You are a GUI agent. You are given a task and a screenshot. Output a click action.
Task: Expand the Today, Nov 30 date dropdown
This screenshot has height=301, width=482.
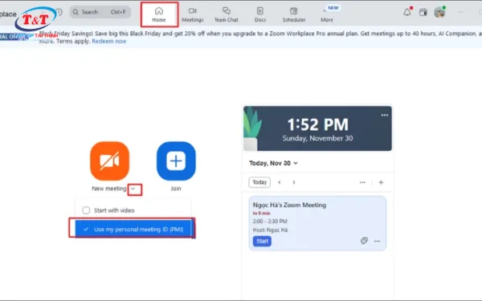pos(273,163)
